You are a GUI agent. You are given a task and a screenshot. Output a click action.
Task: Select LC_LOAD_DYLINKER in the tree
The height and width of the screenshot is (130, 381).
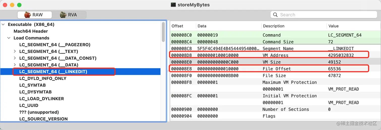[42, 99]
